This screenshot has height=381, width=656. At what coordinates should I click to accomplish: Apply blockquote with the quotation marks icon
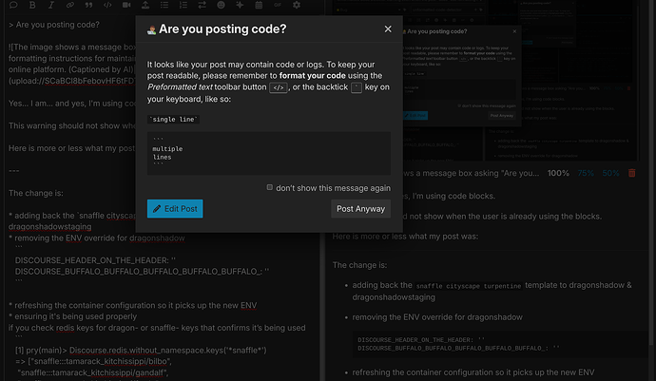point(88,5)
